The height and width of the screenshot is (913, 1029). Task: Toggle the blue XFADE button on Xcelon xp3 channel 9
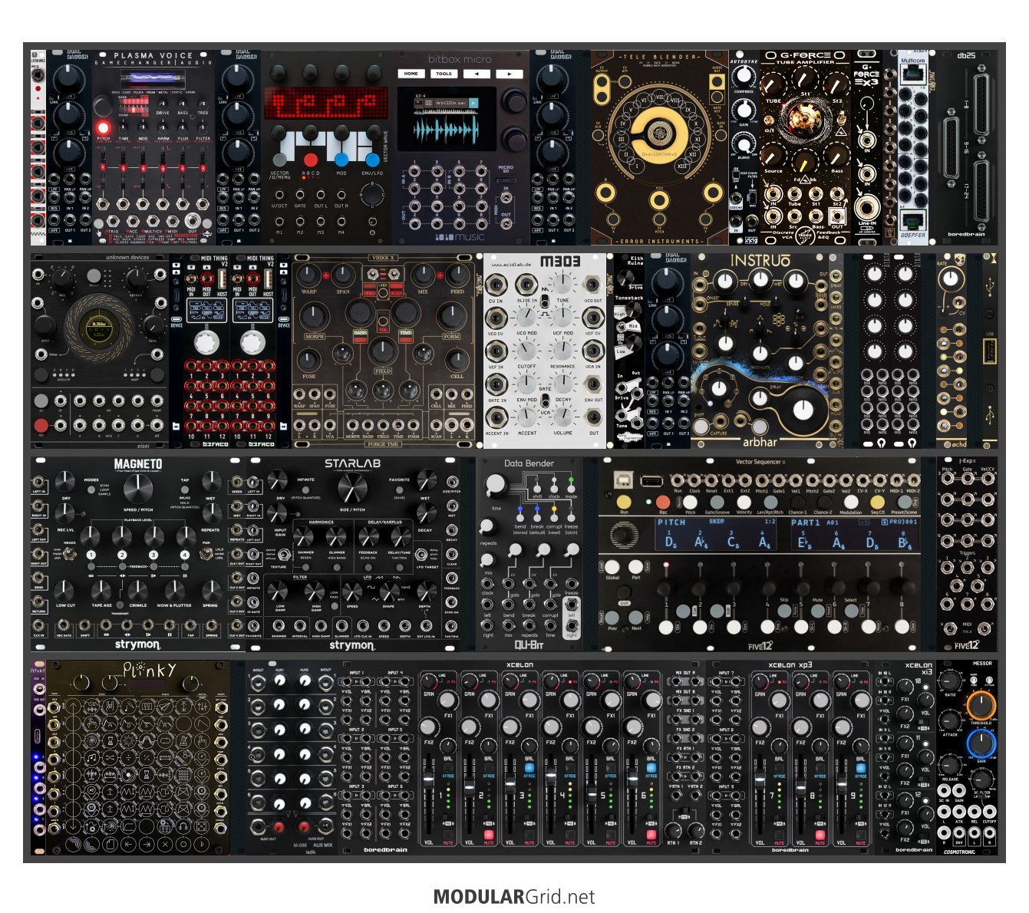[x=859, y=767]
